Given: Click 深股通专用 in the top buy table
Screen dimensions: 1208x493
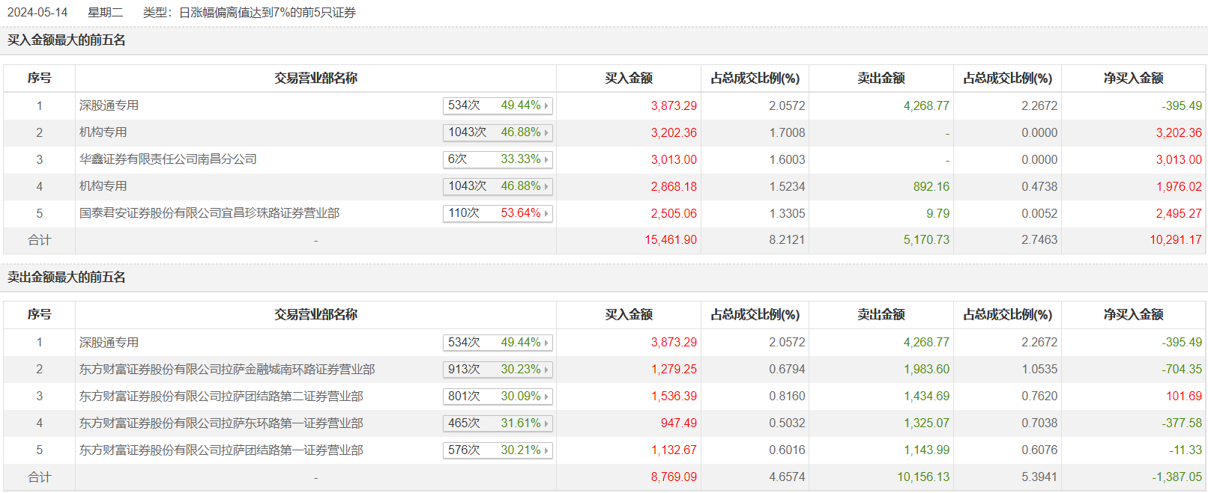Looking at the screenshot, I should [109, 105].
